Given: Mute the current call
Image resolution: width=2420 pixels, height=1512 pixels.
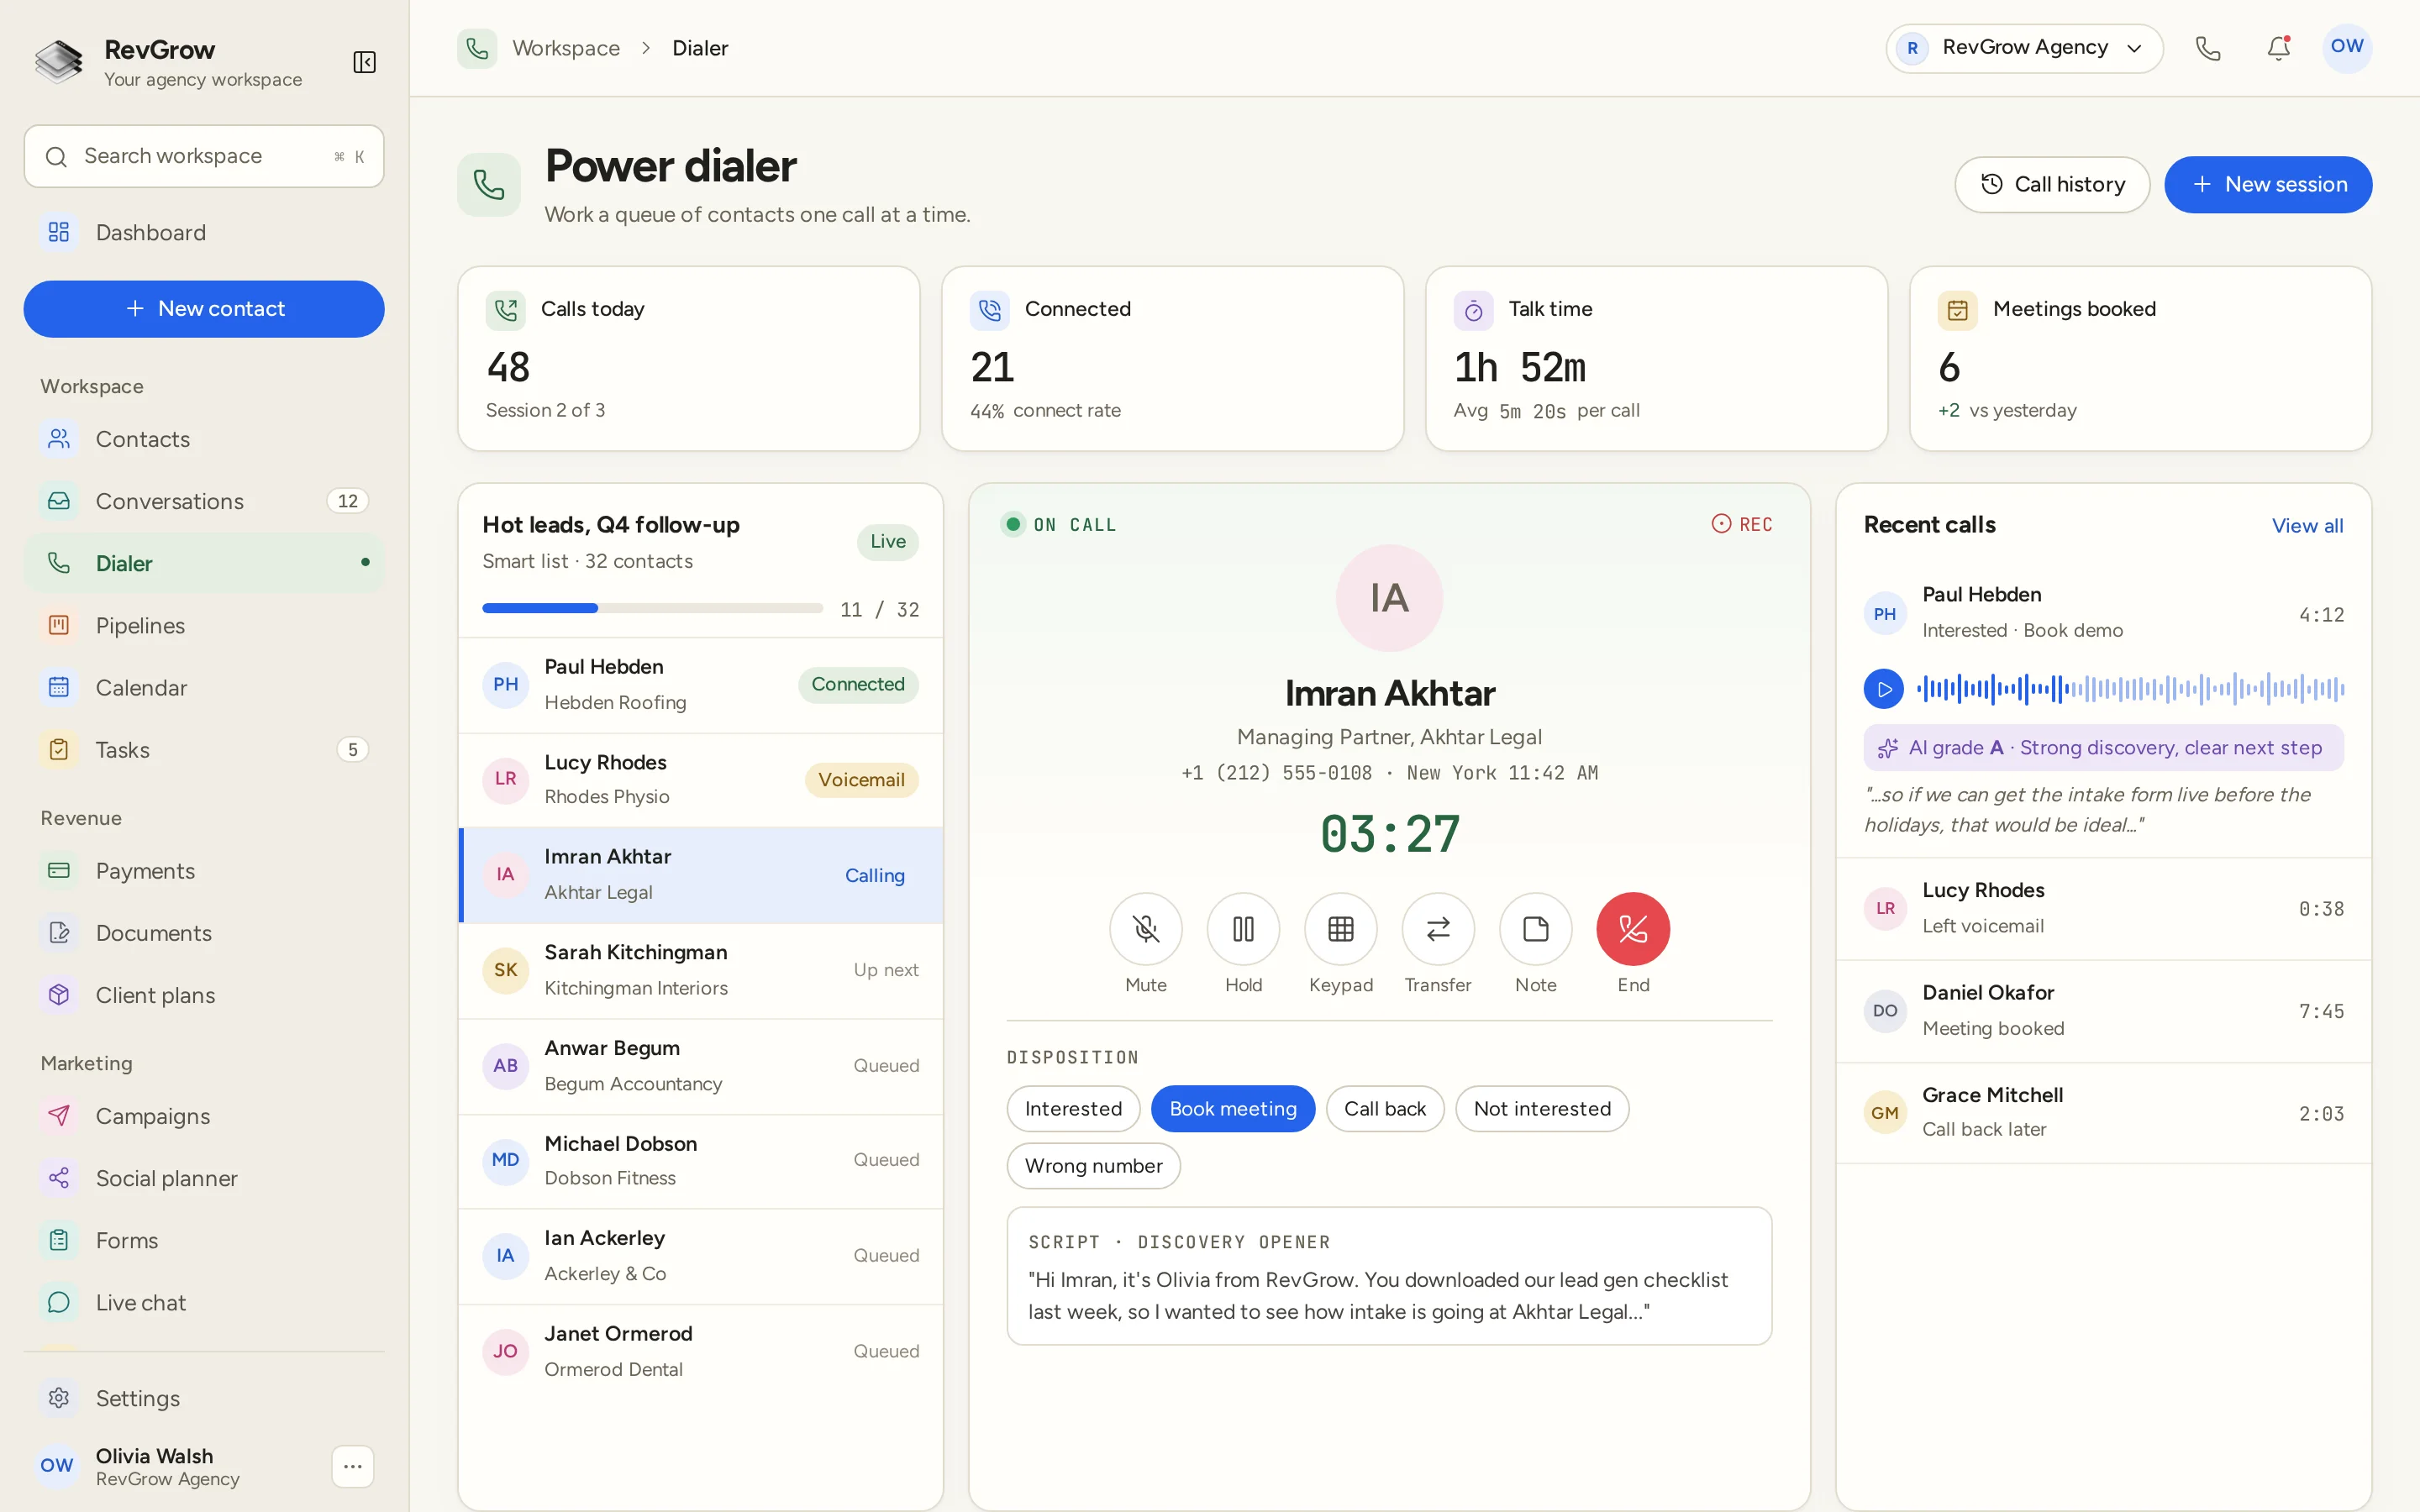Looking at the screenshot, I should click(1145, 929).
